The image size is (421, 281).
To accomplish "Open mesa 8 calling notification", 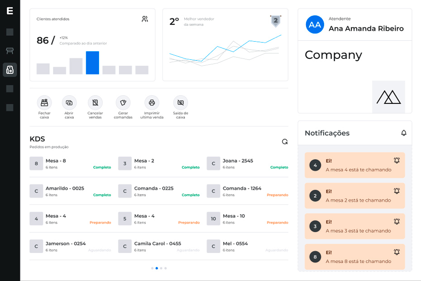I will click(x=355, y=257).
